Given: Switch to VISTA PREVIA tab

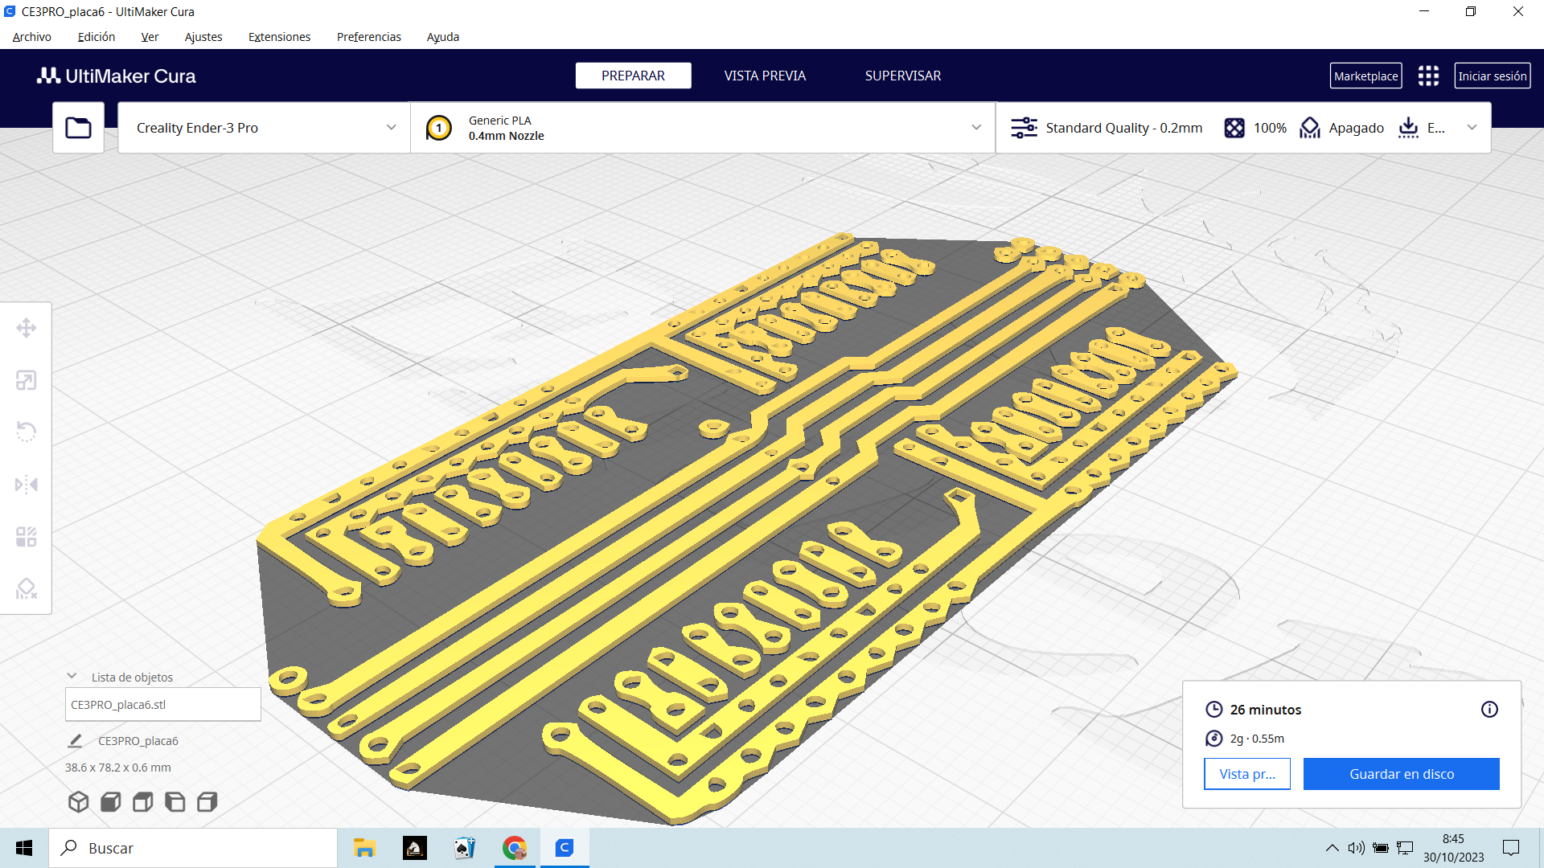Looking at the screenshot, I should point(764,76).
